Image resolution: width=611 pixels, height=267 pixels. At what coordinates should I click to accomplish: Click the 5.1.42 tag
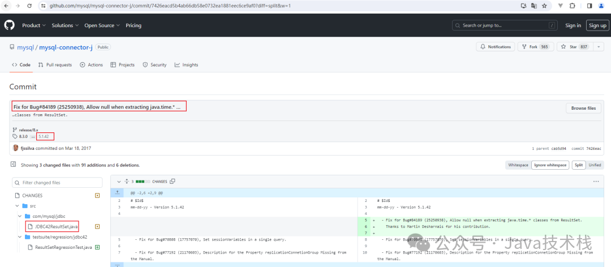[44, 136]
